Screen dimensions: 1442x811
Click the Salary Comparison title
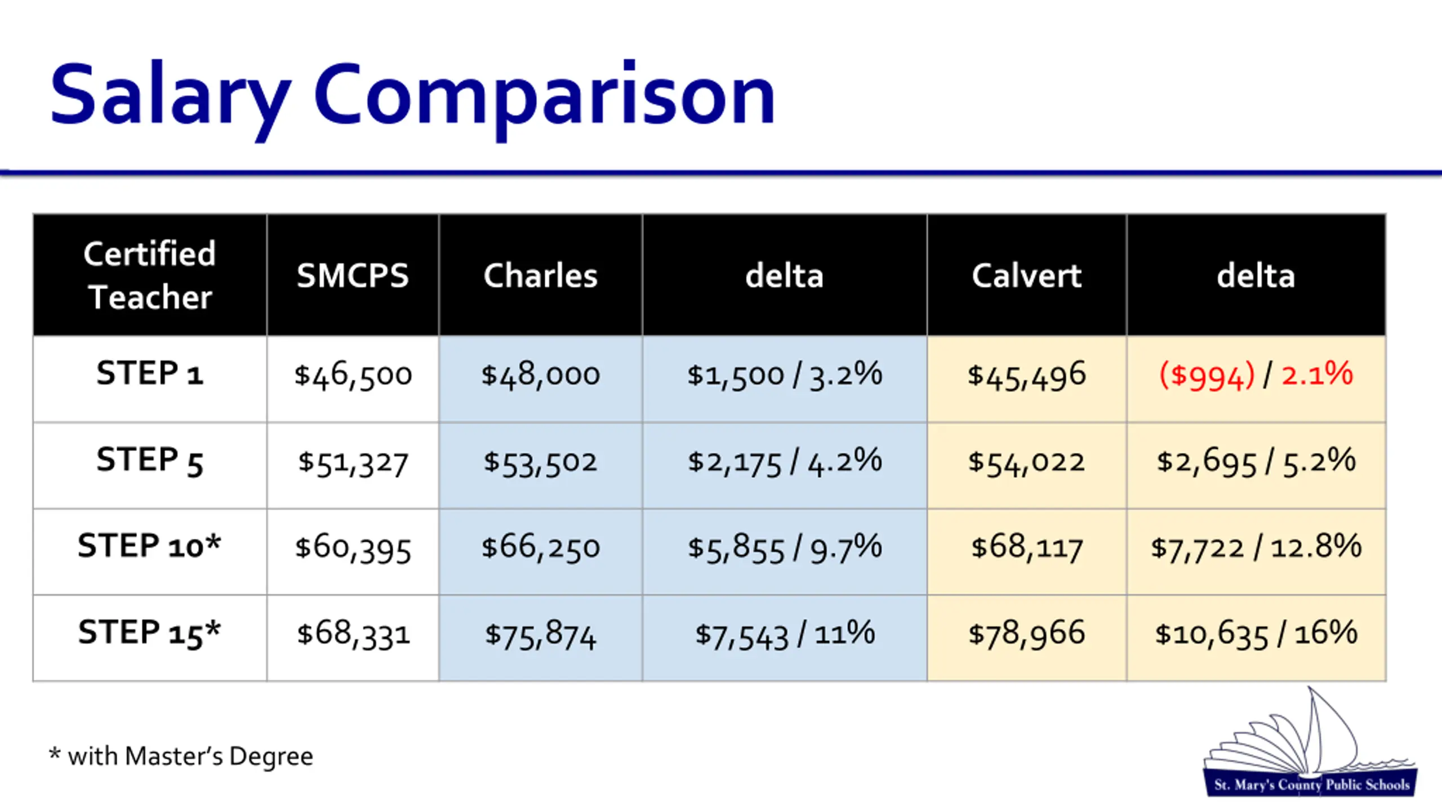413,97
